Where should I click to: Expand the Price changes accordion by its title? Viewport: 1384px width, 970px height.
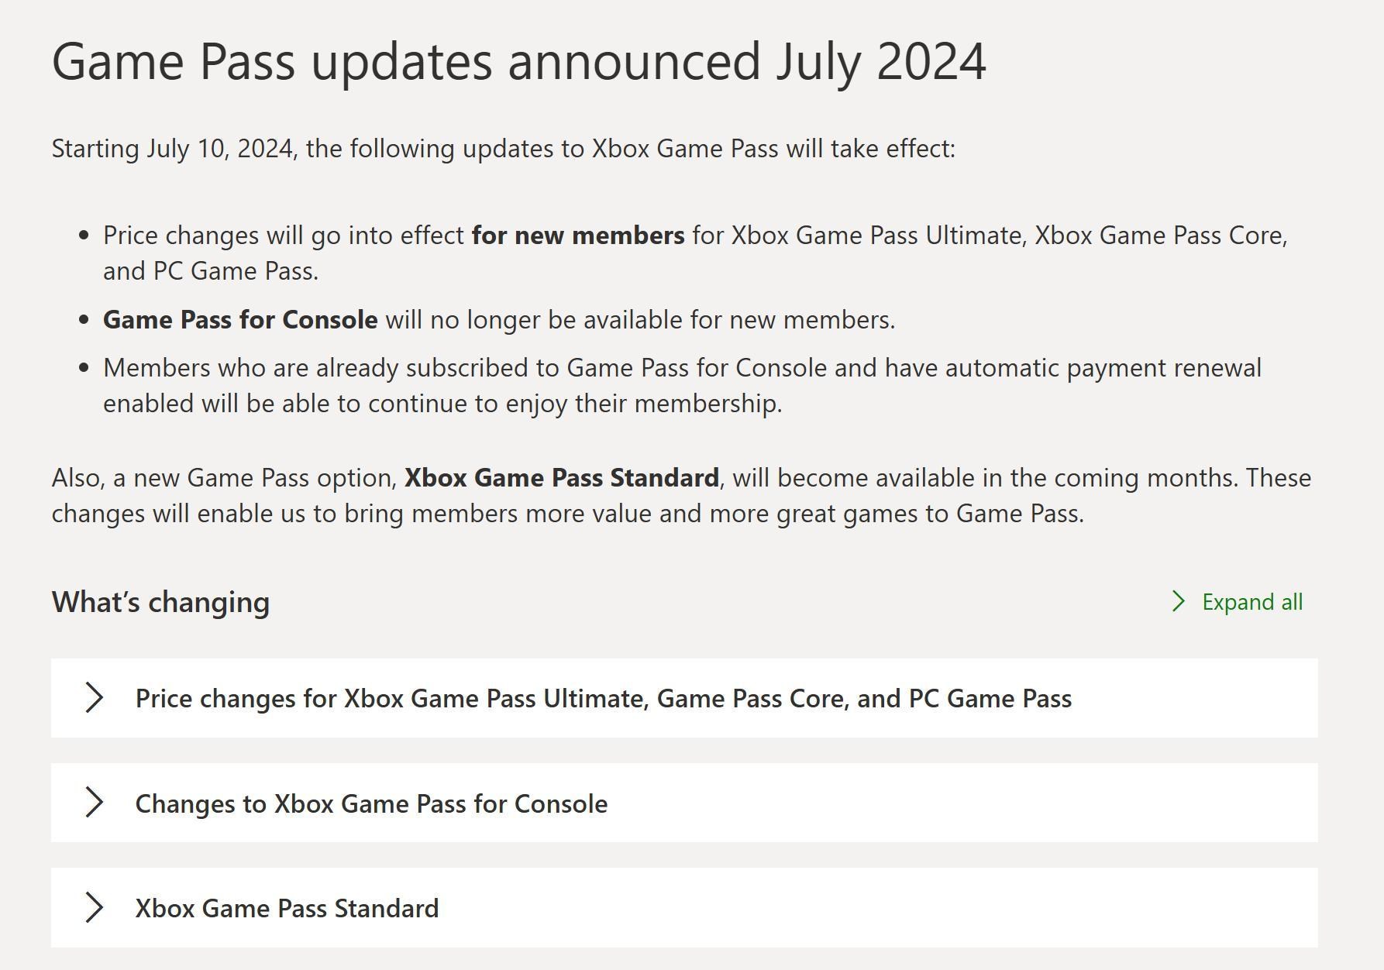click(x=603, y=698)
